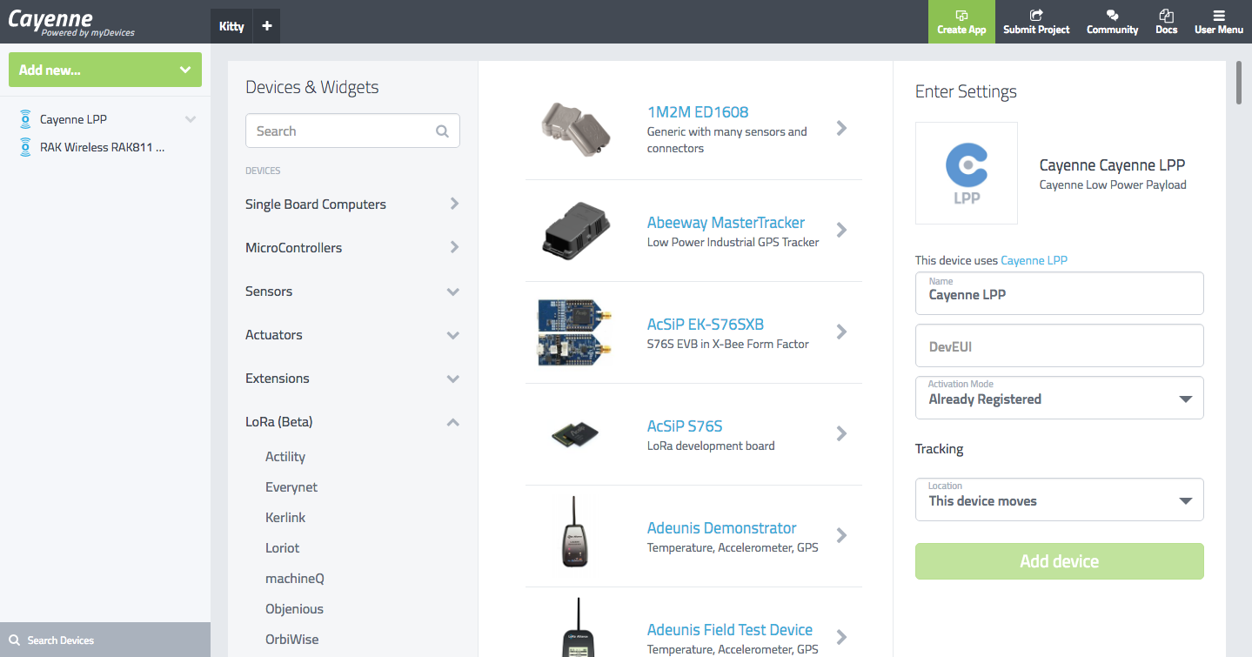Click the Create App button
Image resolution: width=1252 pixels, height=657 pixels.
(961, 22)
